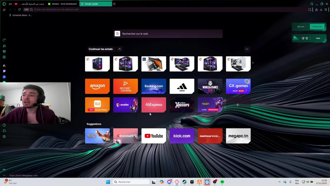Toggle the VPN badge in address bar
Image resolution: width=330 pixels, height=186 pixels.
point(26,10)
